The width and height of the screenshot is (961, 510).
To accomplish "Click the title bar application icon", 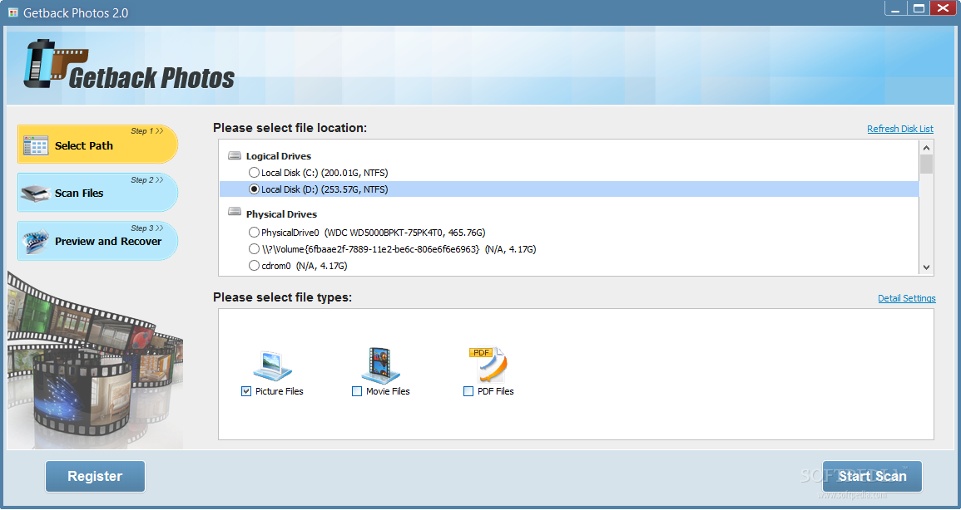I will point(12,12).
